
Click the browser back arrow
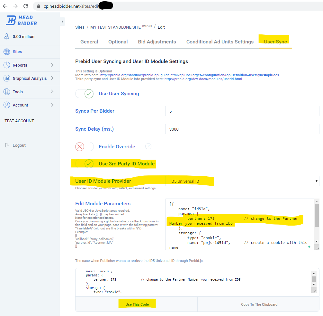tap(5, 6)
